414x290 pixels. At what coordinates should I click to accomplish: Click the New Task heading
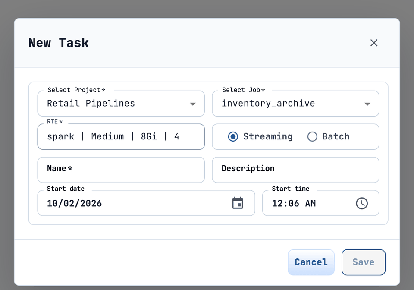click(x=59, y=43)
